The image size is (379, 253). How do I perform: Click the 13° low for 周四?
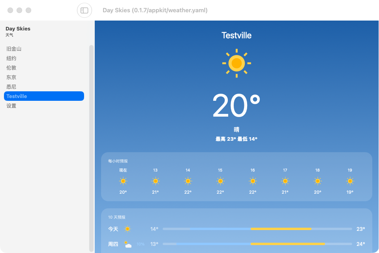[154, 244]
